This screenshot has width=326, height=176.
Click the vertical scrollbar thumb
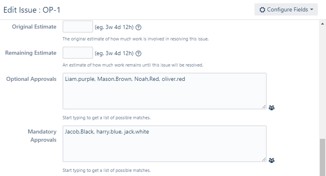[x=322, y=157]
